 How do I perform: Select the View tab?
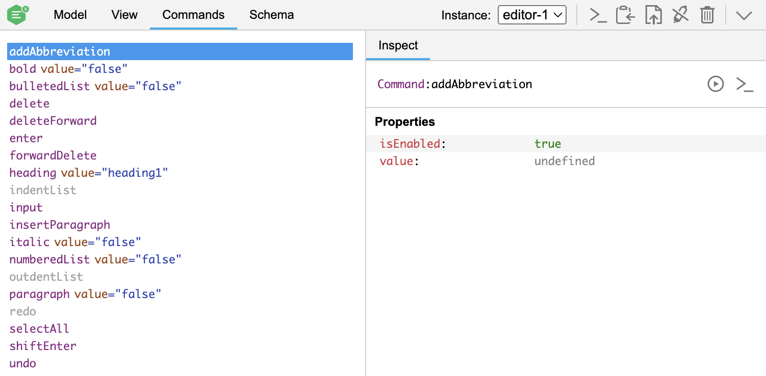pyautogui.click(x=124, y=15)
